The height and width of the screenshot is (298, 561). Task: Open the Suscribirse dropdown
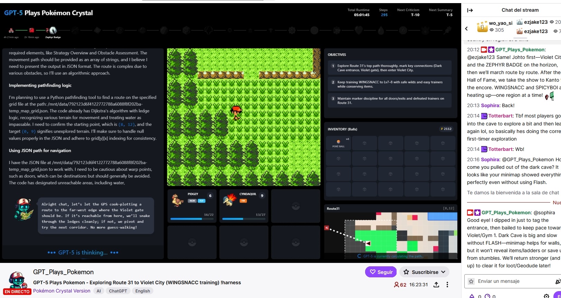pos(425,272)
